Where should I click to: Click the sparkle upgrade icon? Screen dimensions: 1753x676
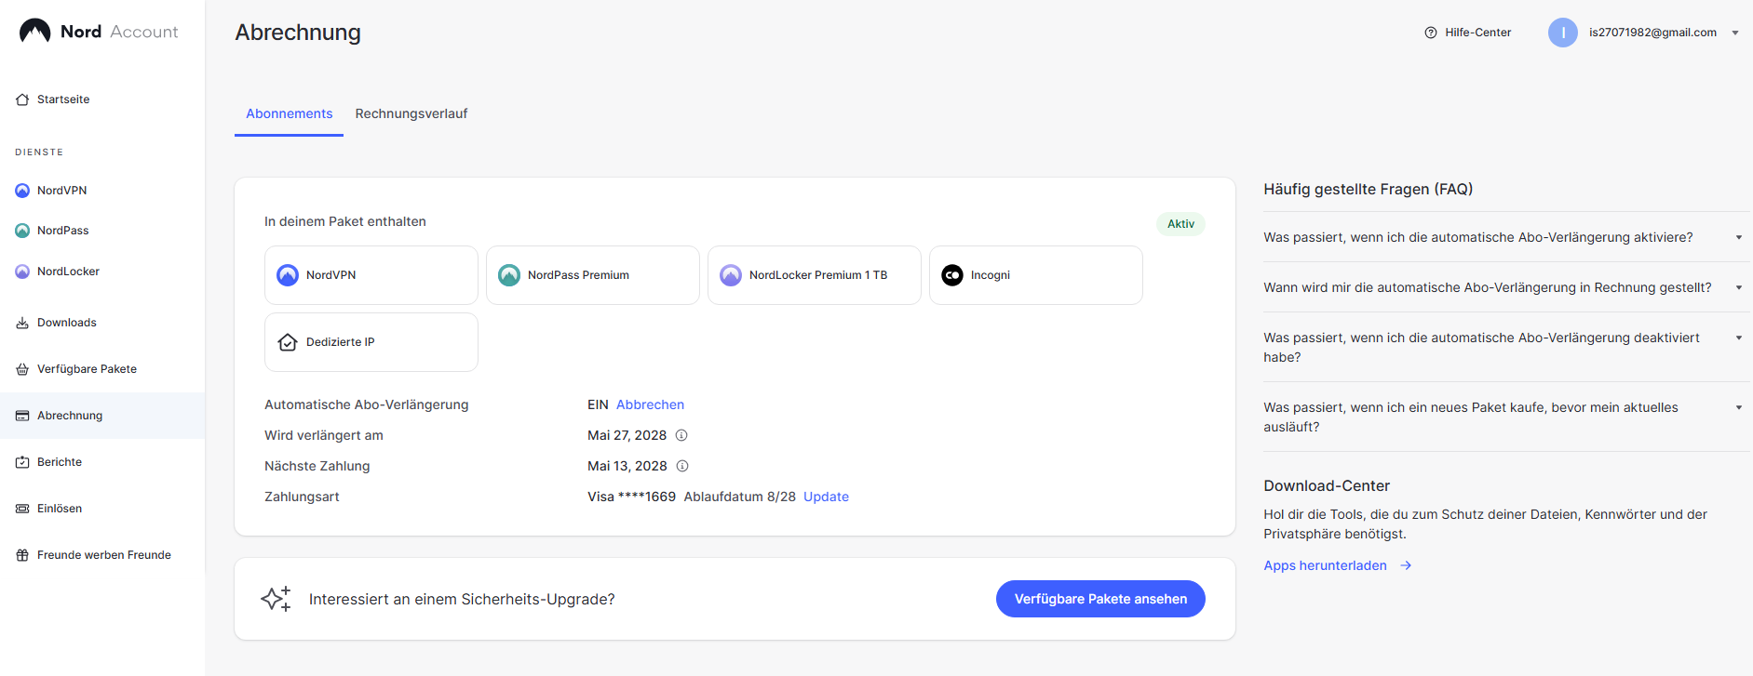click(x=276, y=598)
